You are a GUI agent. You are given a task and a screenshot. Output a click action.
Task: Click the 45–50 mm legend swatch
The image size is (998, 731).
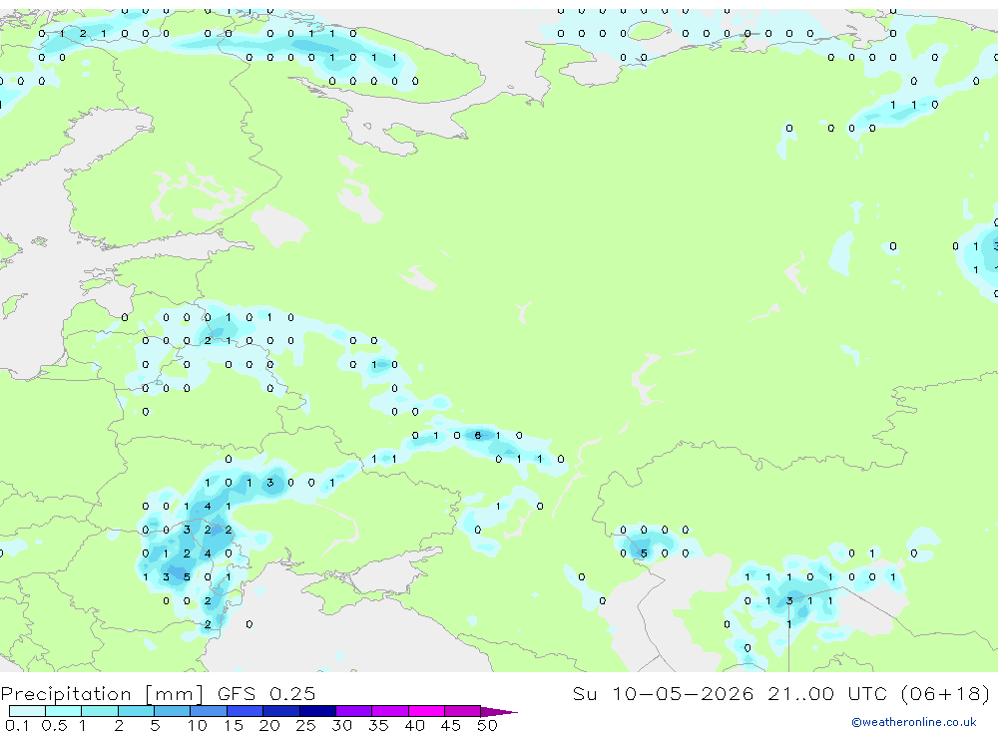(463, 711)
